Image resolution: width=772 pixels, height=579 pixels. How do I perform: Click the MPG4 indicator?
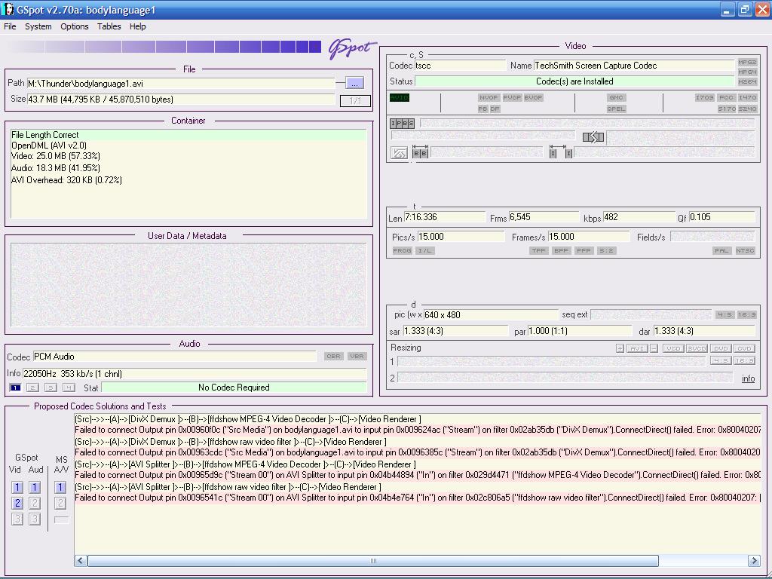click(747, 72)
